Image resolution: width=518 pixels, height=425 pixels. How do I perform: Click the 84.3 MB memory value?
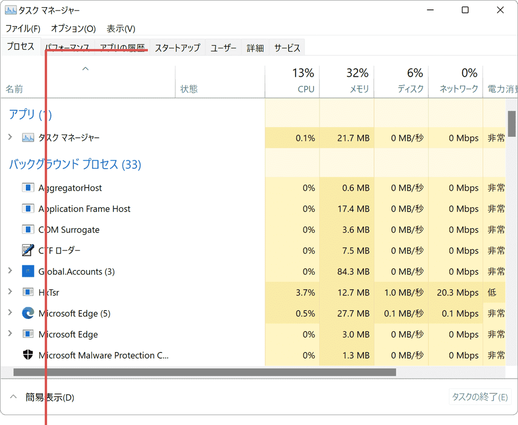coord(353,272)
